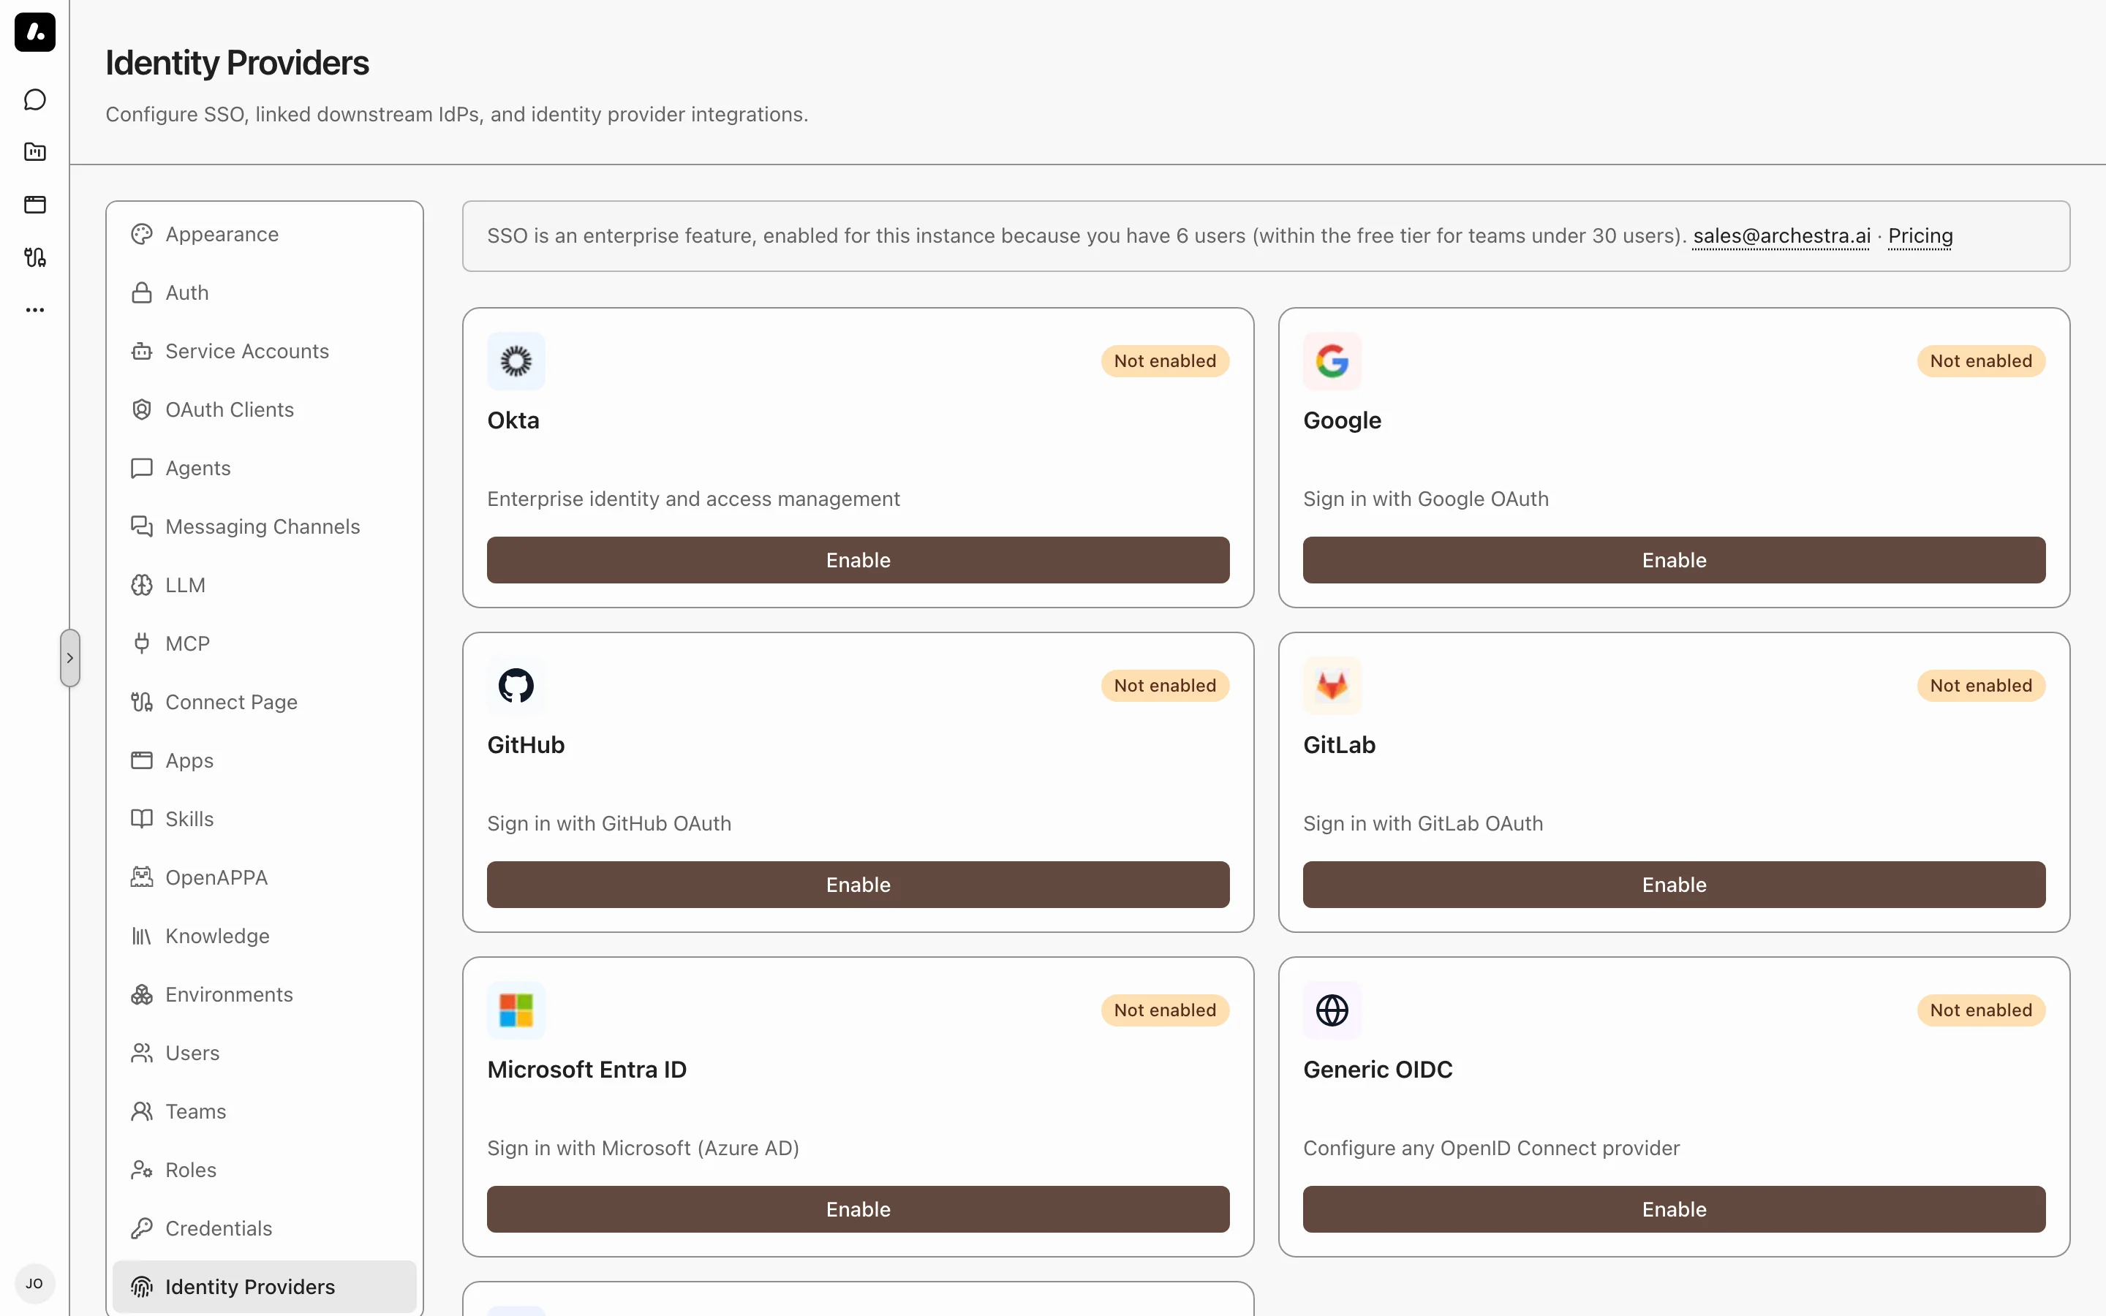
Task: Click 'Sign in with GitHub OAuth' text
Action: [x=609, y=823]
